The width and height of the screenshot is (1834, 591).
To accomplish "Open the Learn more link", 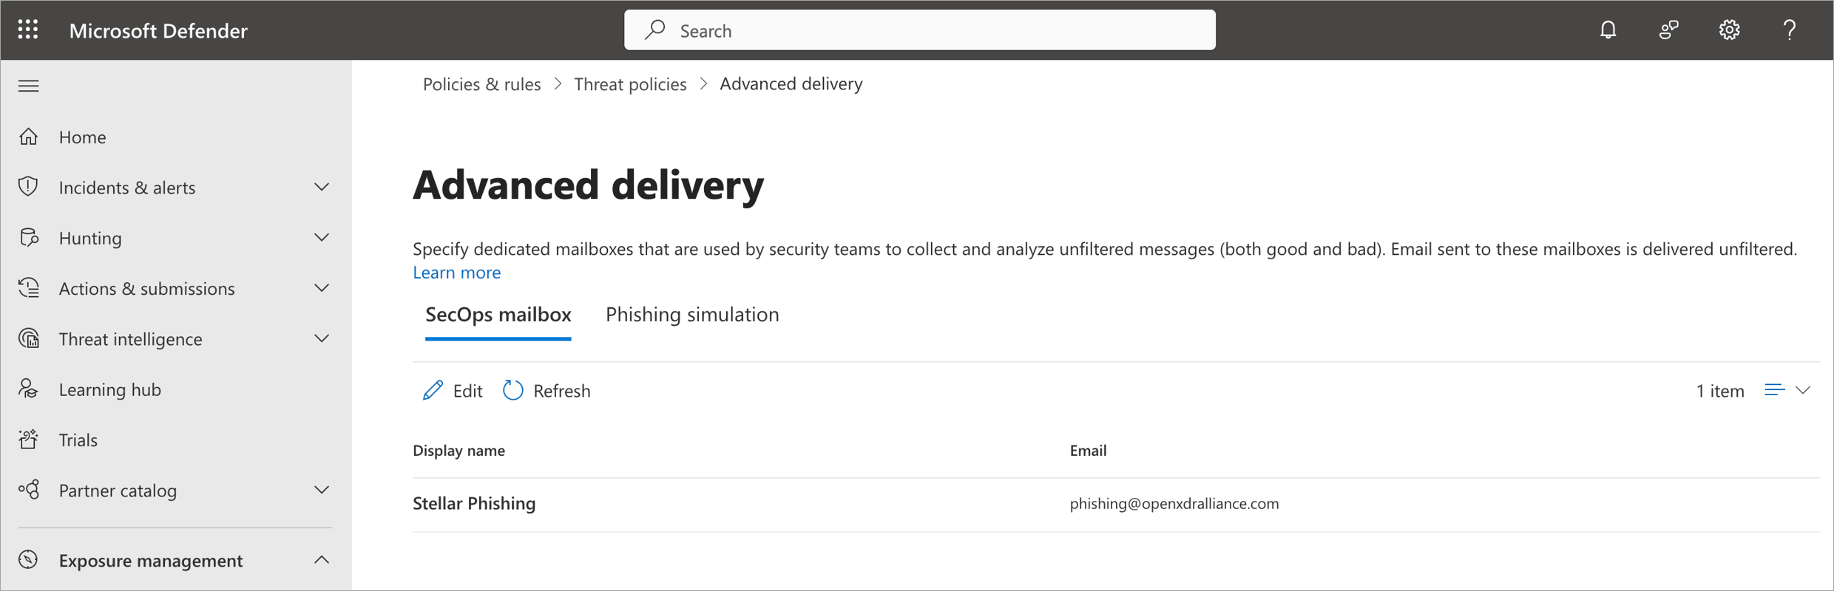I will (x=456, y=273).
